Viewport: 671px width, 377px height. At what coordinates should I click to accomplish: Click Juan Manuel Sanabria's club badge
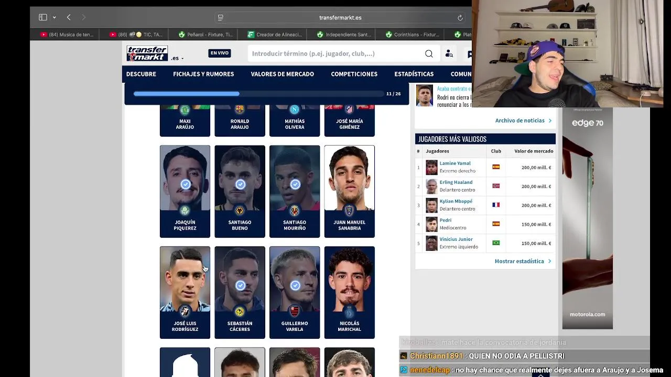coord(349,210)
